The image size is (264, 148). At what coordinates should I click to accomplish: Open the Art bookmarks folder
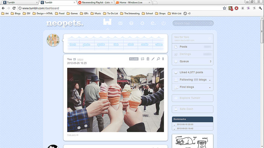tap(5, 14)
